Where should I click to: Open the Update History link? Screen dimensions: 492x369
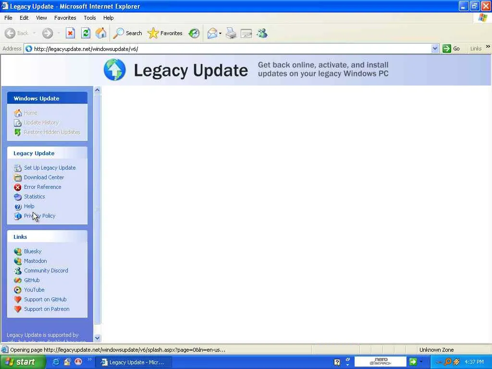pyautogui.click(x=41, y=123)
